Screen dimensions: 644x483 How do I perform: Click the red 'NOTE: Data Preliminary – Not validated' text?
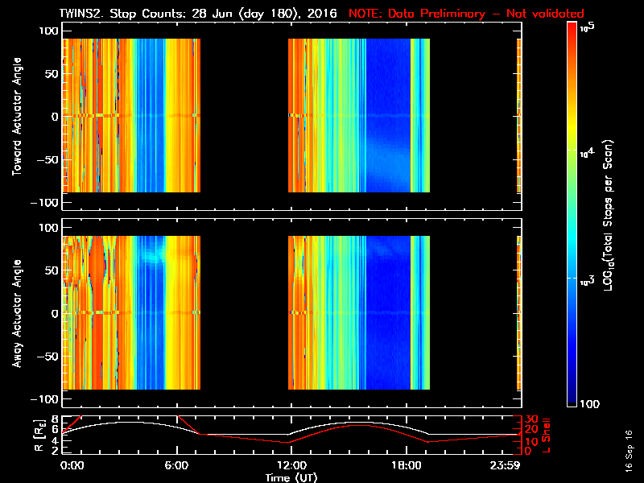[x=466, y=14]
